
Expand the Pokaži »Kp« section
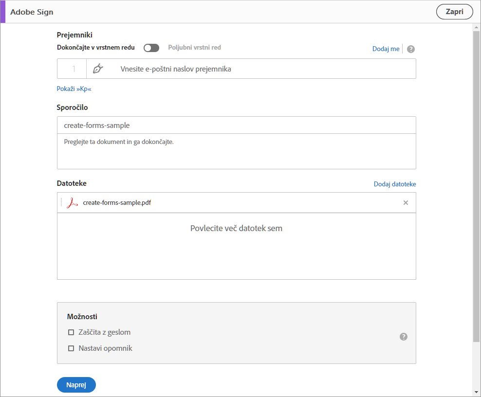(x=74, y=89)
